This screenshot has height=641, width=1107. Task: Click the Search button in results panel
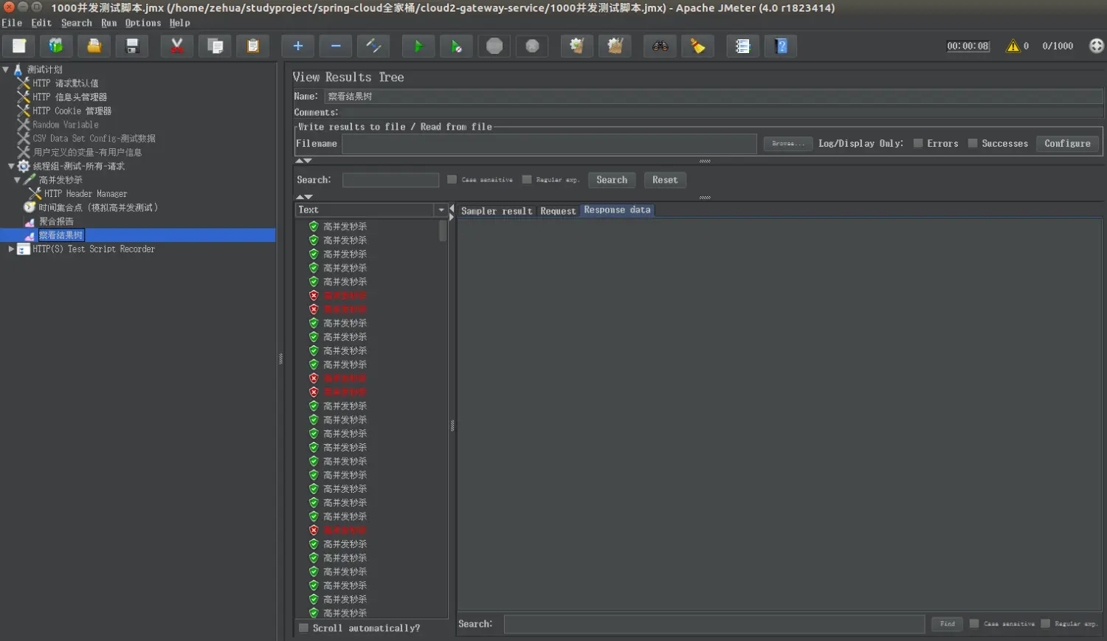coord(612,180)
